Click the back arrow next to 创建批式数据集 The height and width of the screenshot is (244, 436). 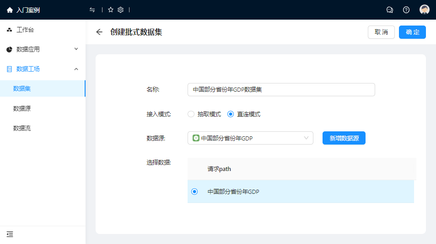99,32
